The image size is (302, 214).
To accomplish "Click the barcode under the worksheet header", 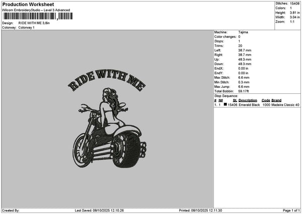I will [x=38, y=16].
